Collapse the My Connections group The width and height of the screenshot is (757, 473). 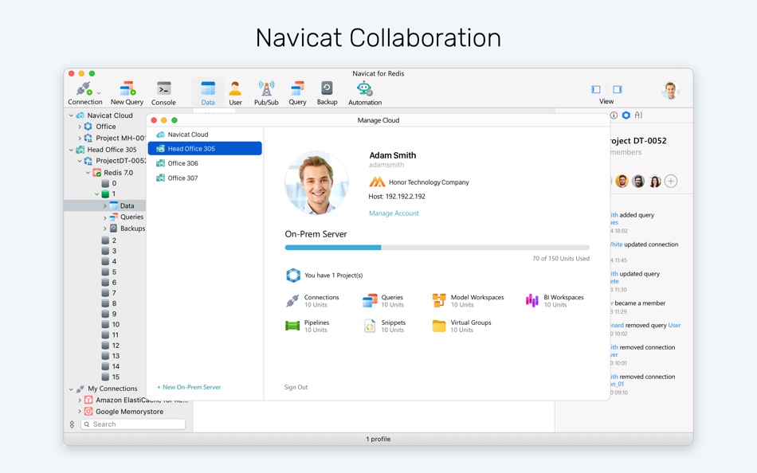71,389
